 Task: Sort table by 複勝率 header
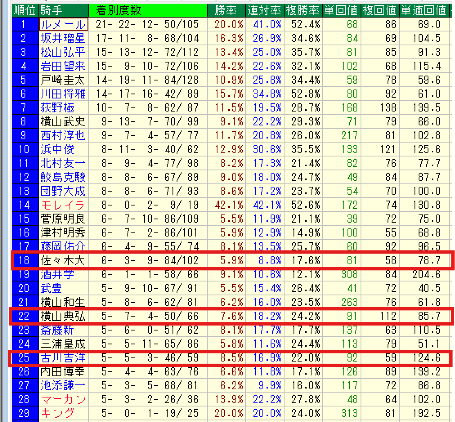tap(303, 10)
